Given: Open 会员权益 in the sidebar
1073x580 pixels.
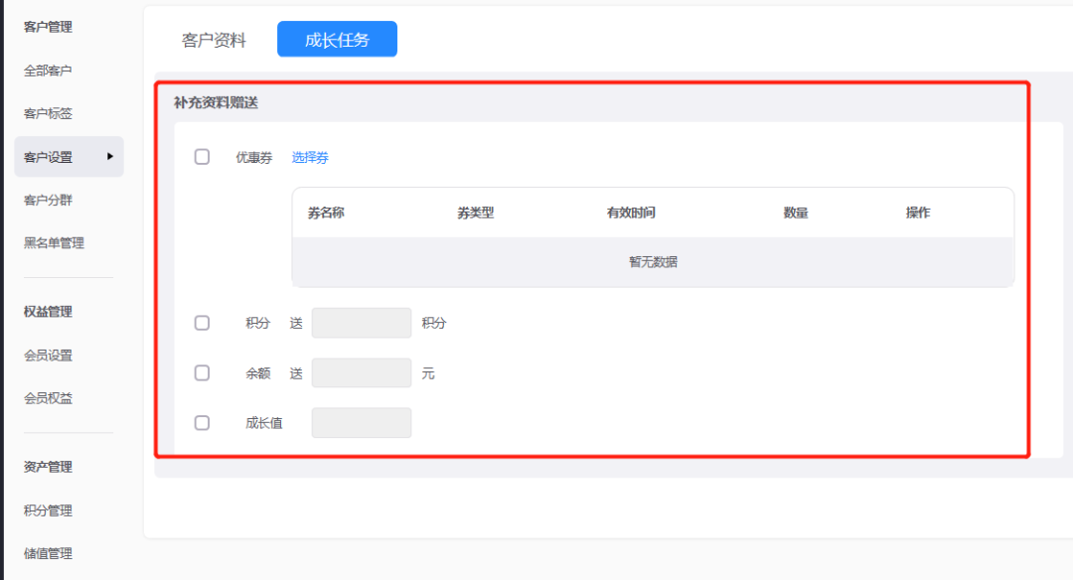Looking at the screenshot, I should [x=48, y=398].
